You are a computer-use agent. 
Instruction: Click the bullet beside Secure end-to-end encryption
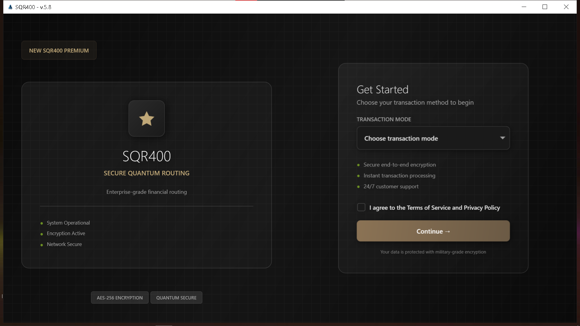(359, 165)
